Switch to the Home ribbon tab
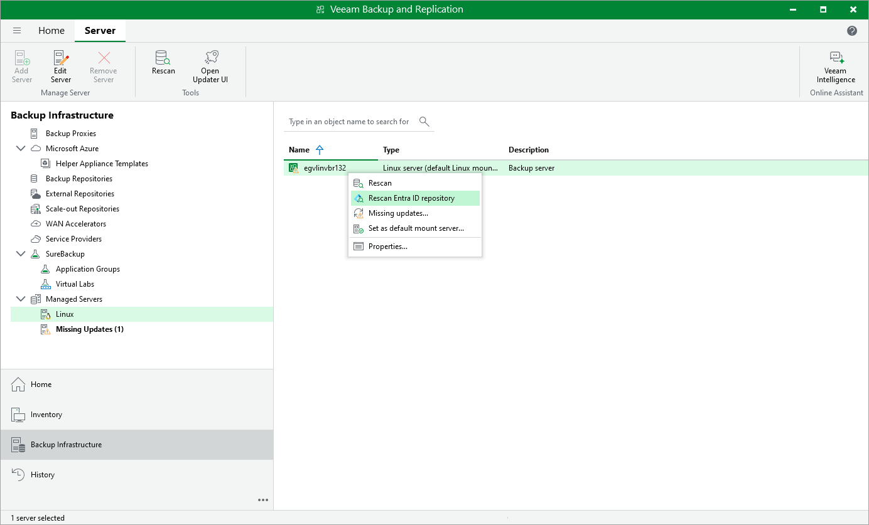869x525 pixels. pos(51,30)
